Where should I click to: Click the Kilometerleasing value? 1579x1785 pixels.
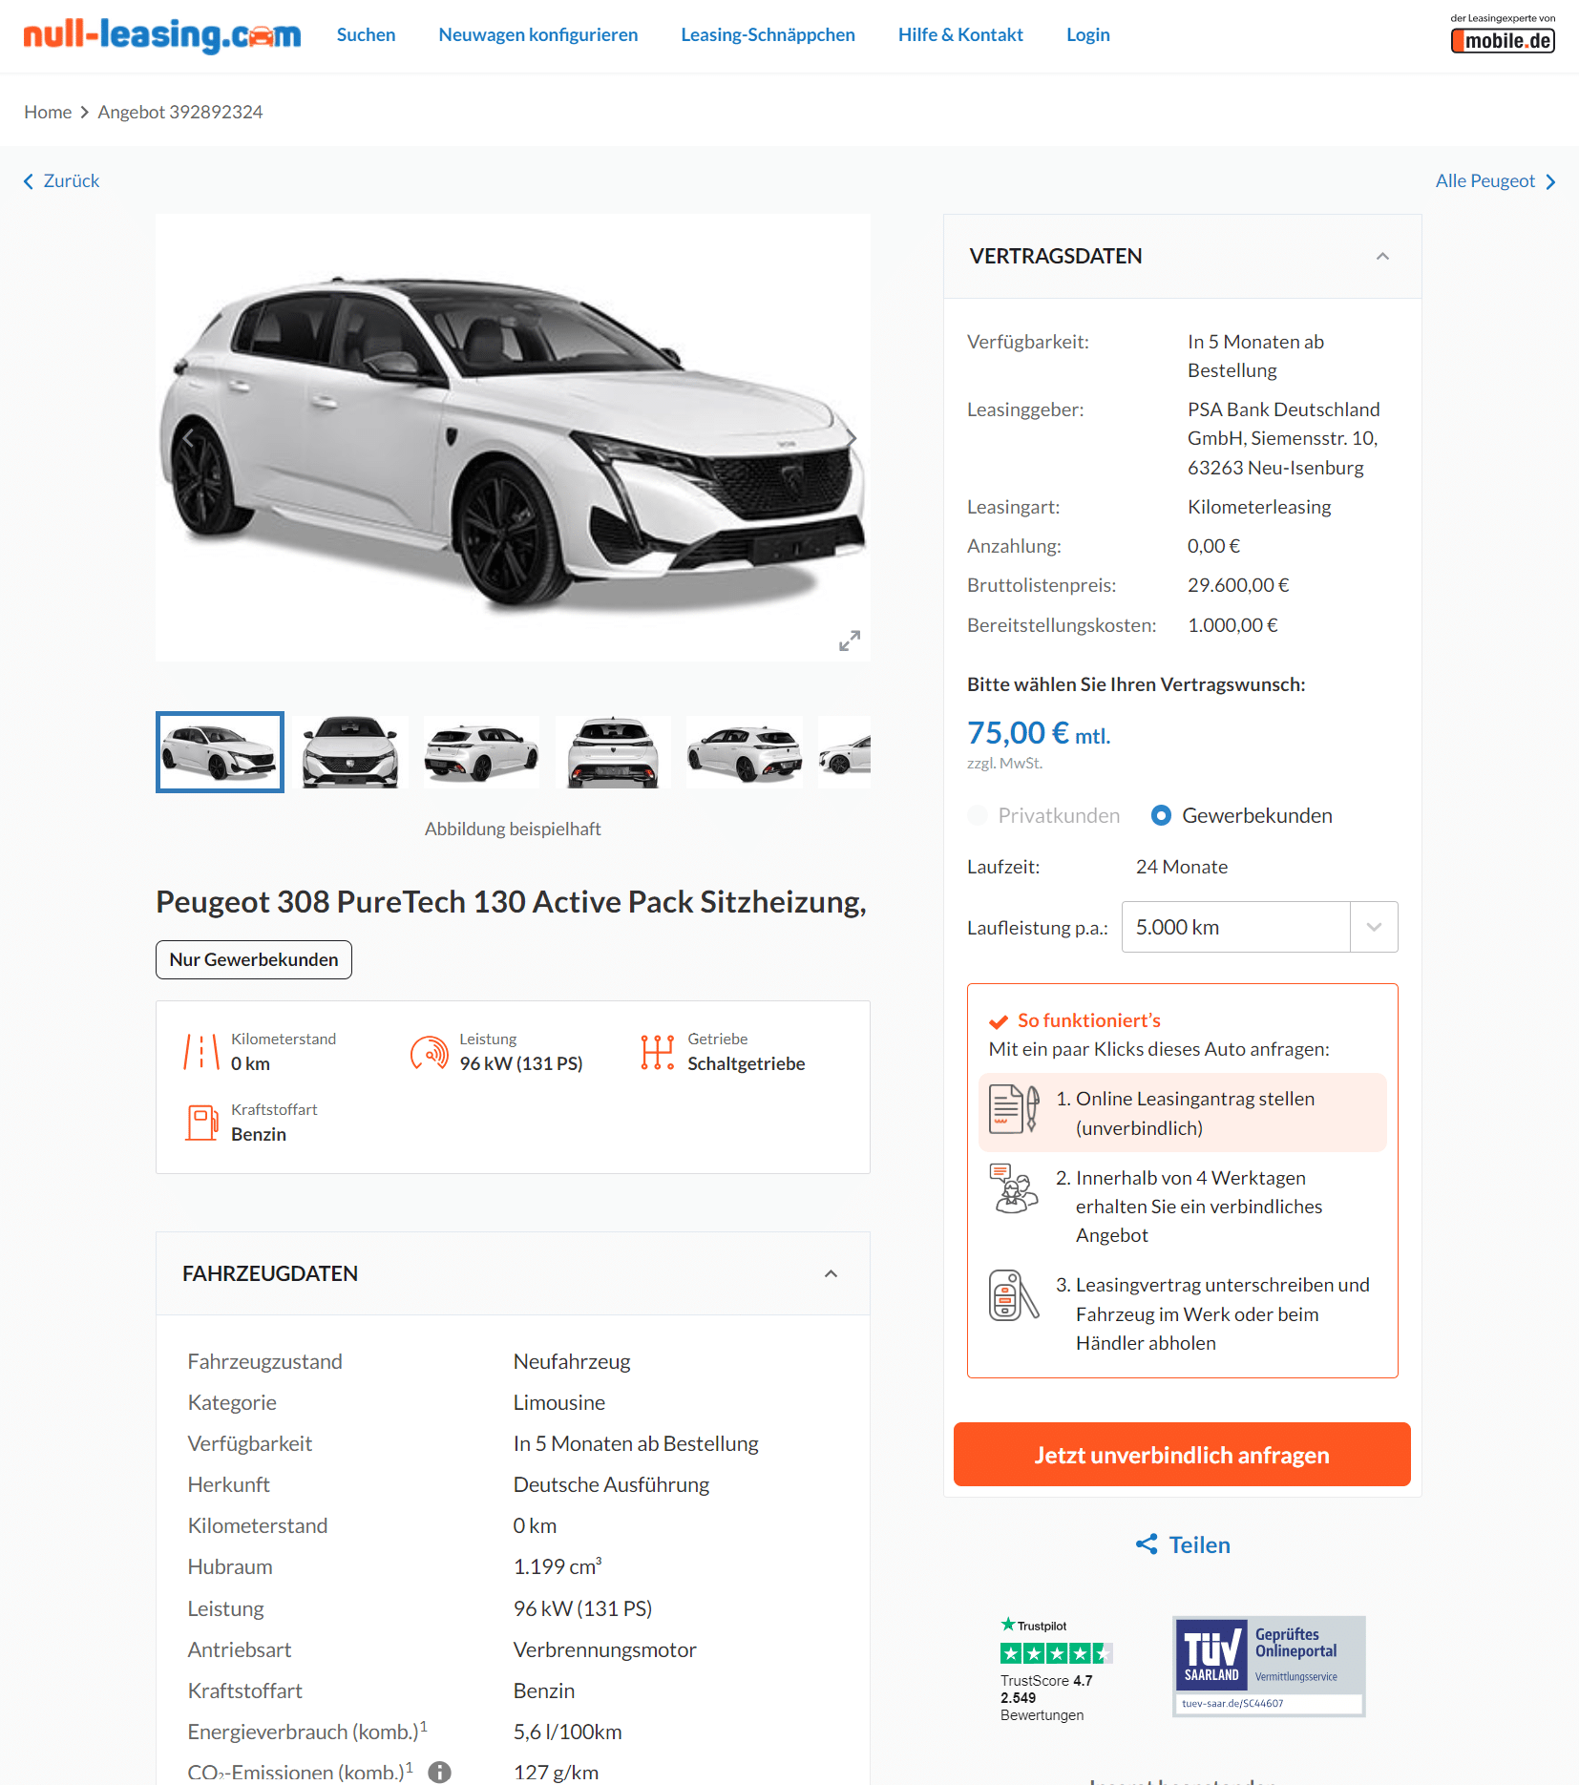click(1259, 507)
